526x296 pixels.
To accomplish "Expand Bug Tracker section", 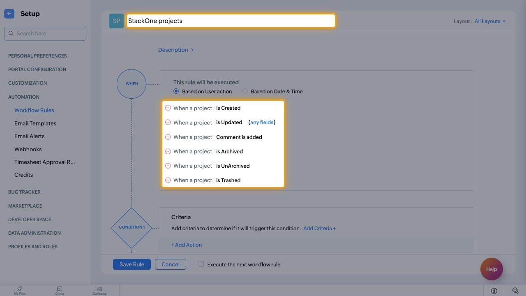I will tap(24, 192).
